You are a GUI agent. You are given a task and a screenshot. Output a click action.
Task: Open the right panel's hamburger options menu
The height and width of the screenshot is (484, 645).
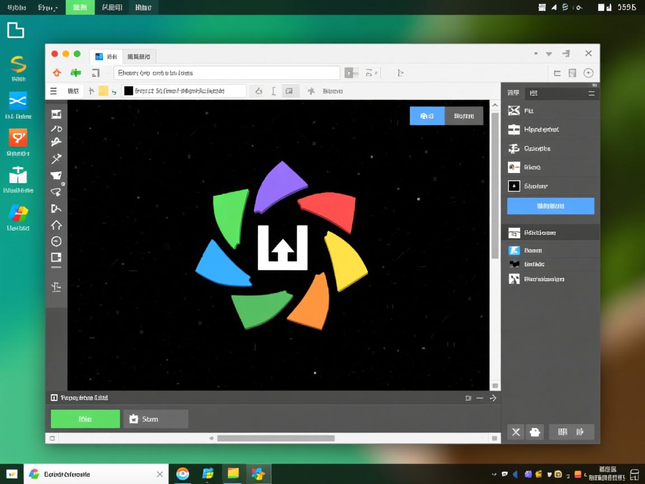(591, 93)
